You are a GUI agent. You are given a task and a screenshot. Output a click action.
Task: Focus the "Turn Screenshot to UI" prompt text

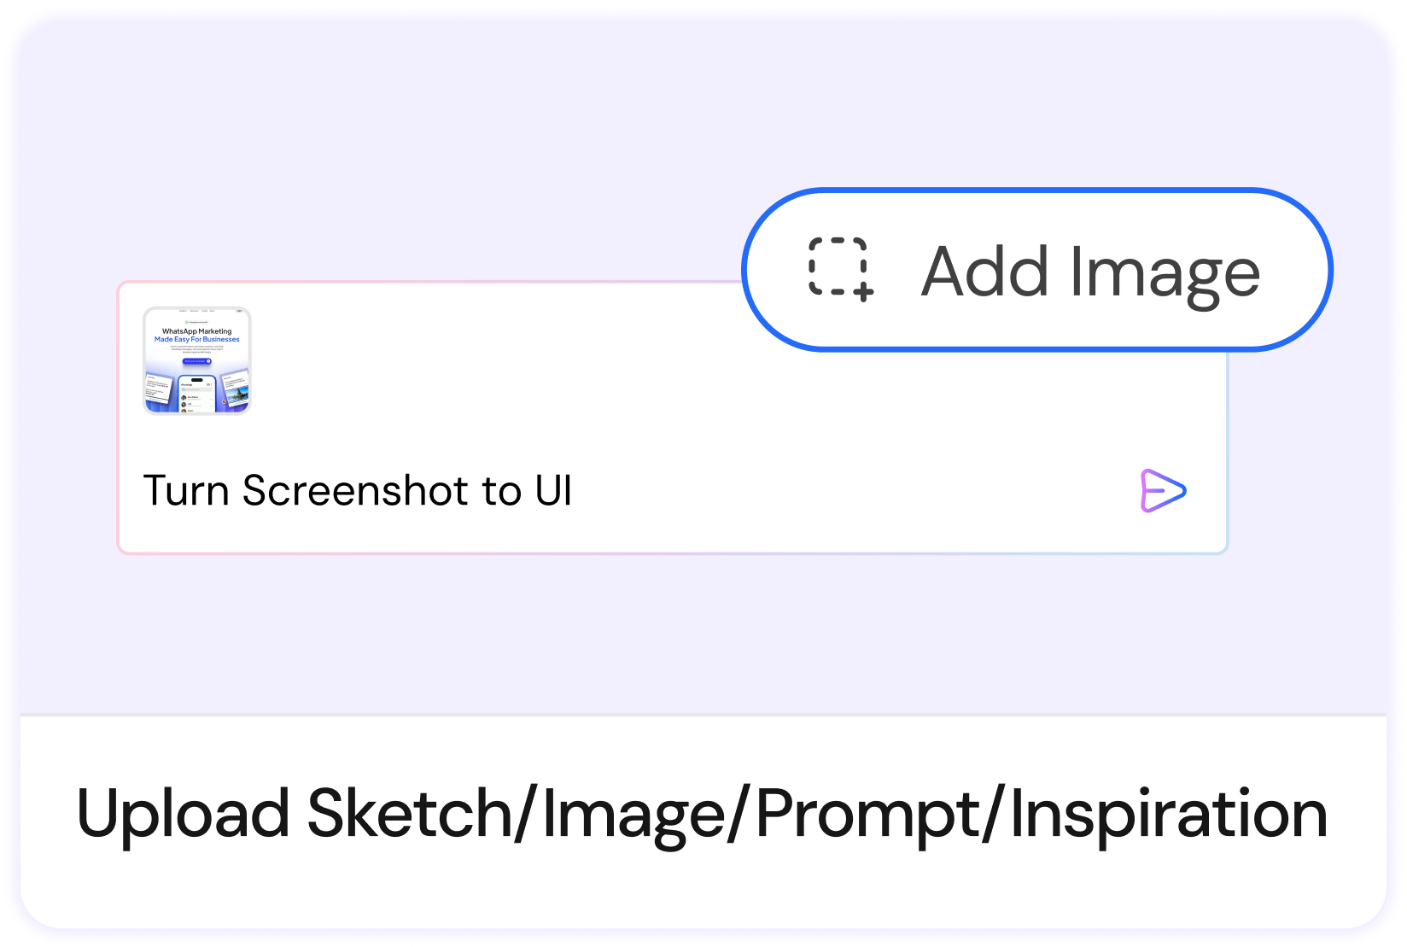point(358,491)
